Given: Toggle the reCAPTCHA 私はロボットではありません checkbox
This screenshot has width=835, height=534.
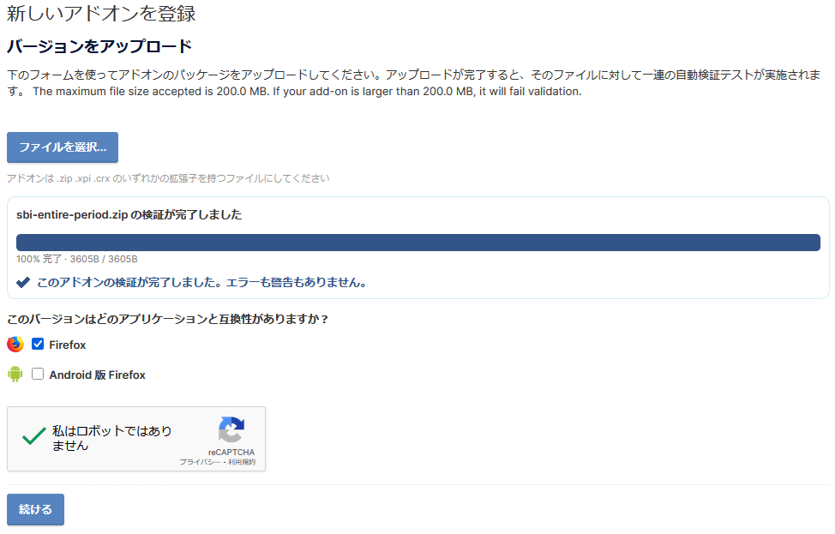Looking at the screenshot, I should [x=34, y=437].
